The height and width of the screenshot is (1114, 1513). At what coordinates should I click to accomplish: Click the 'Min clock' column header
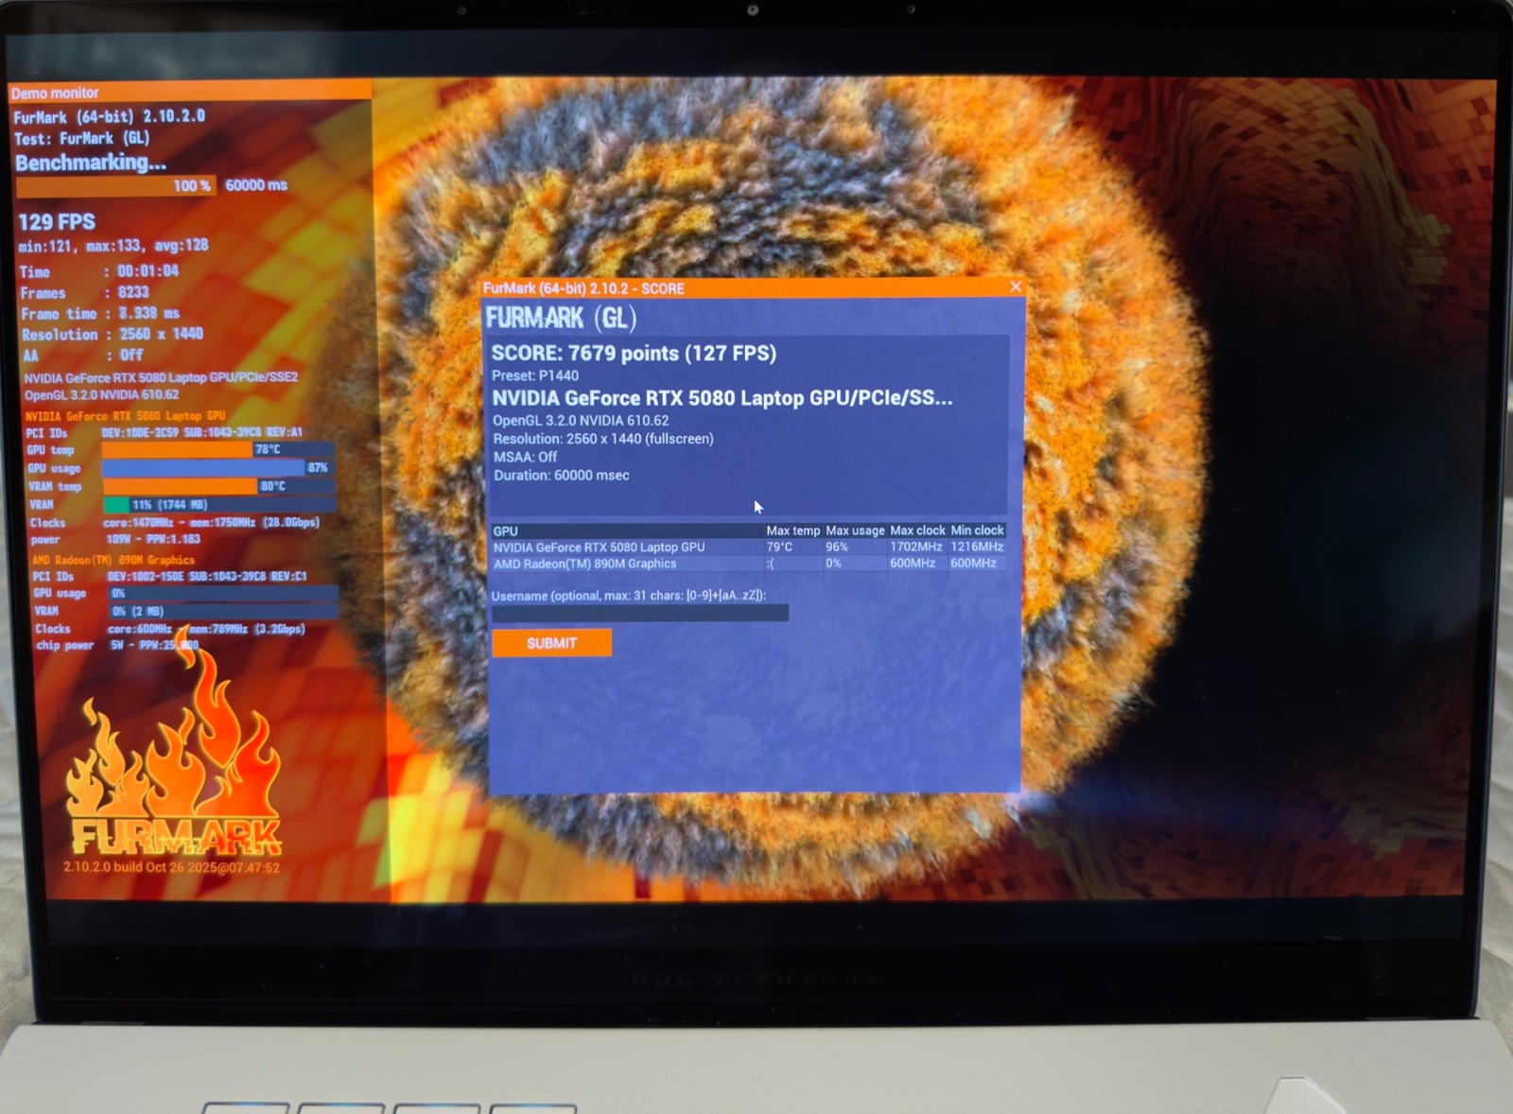(977, 531)
